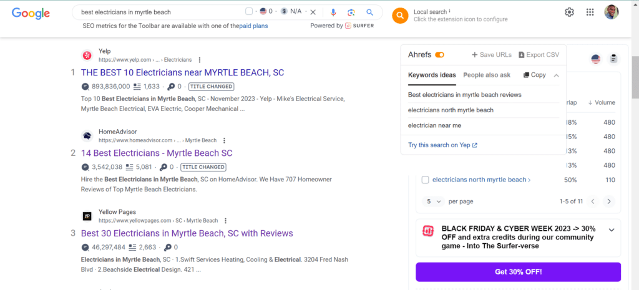Click the Local search info icon

coord(449,11)
